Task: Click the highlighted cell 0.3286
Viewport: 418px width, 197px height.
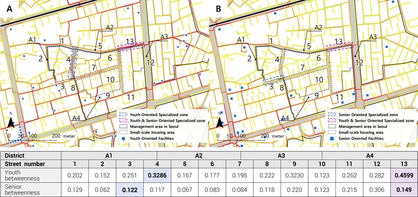Action: point(157,175)
